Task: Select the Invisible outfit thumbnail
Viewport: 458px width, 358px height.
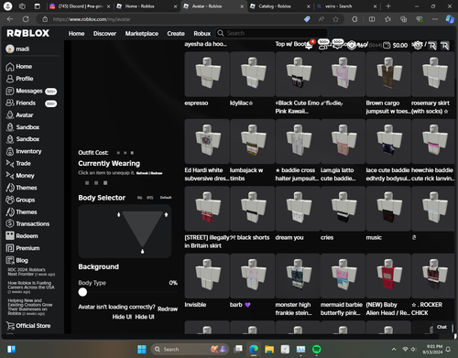Action: (x=207, y=276)
